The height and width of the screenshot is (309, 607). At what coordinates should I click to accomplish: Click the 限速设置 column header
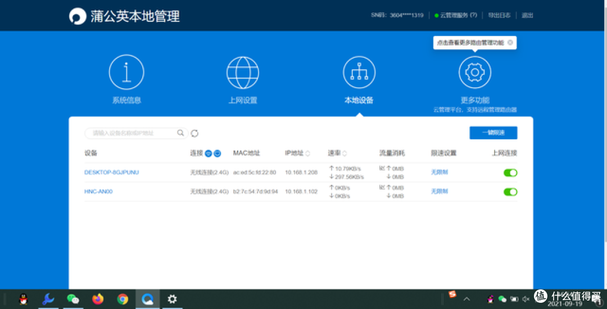tap(443, 153)
